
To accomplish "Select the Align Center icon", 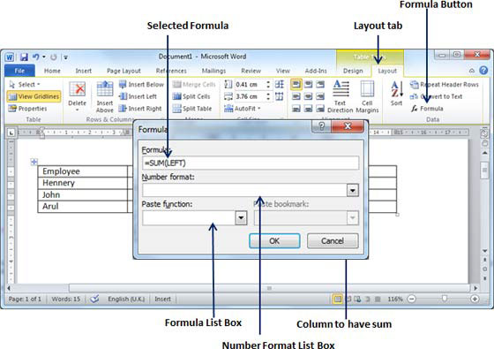I will [x=308, y=96].
